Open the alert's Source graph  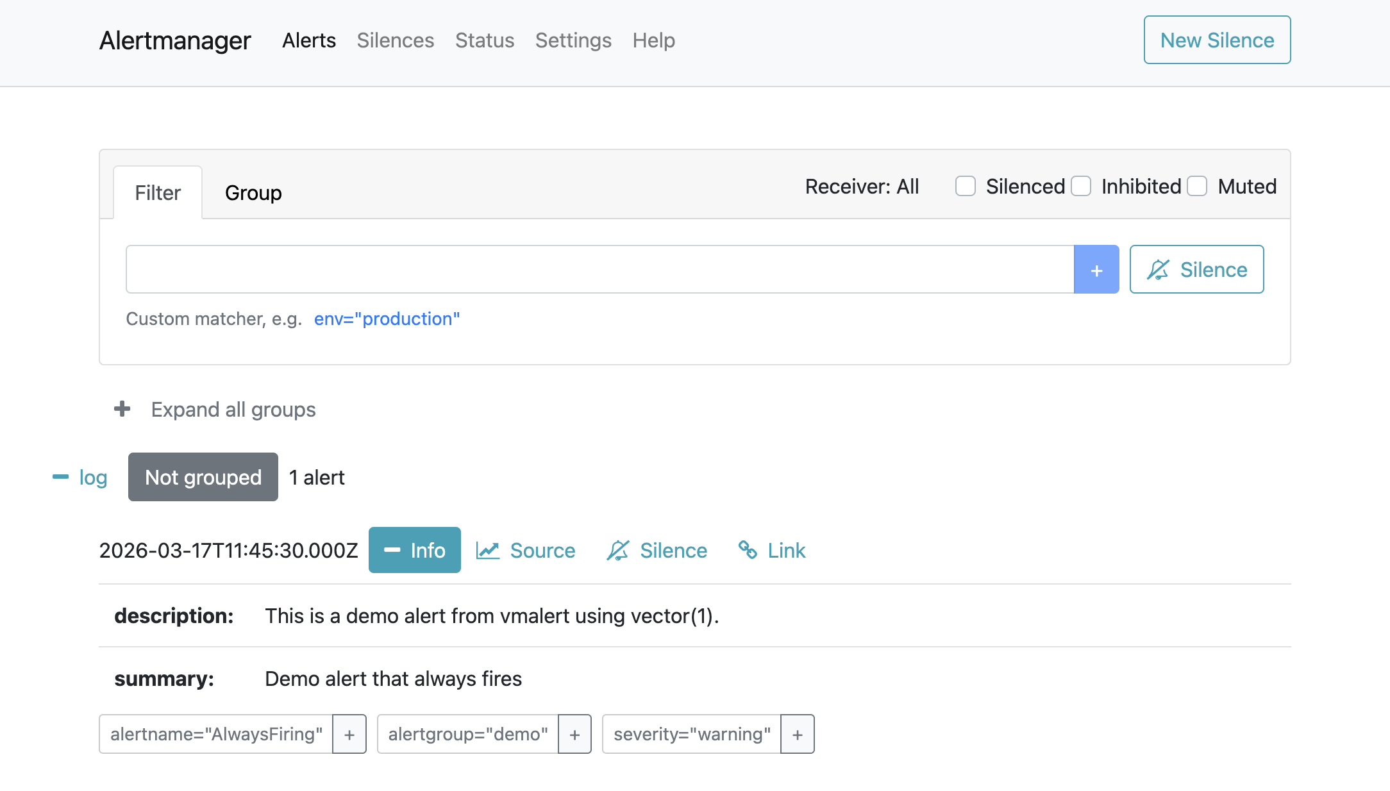pos(526,550)
